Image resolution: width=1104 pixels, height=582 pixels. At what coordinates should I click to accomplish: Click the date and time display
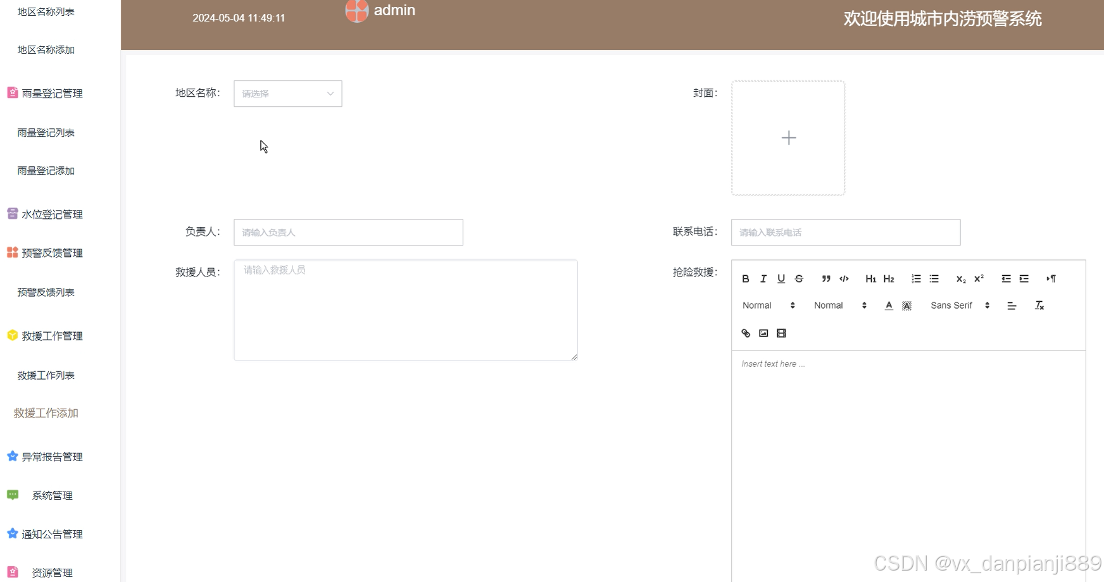point(239,18)
